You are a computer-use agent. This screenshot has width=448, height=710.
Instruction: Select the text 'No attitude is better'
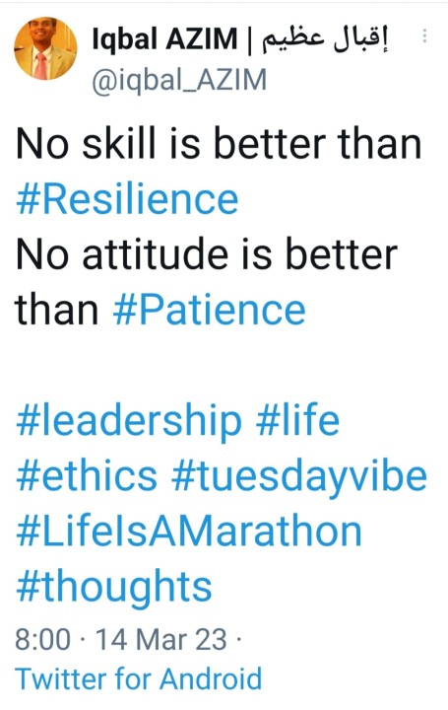[207, 254]
